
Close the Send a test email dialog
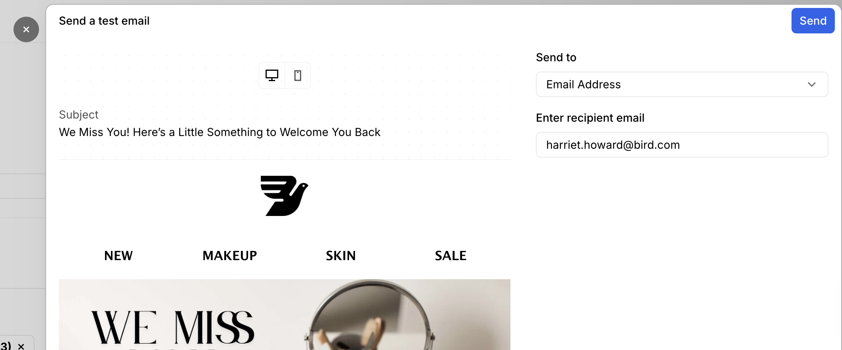[26, 29]
